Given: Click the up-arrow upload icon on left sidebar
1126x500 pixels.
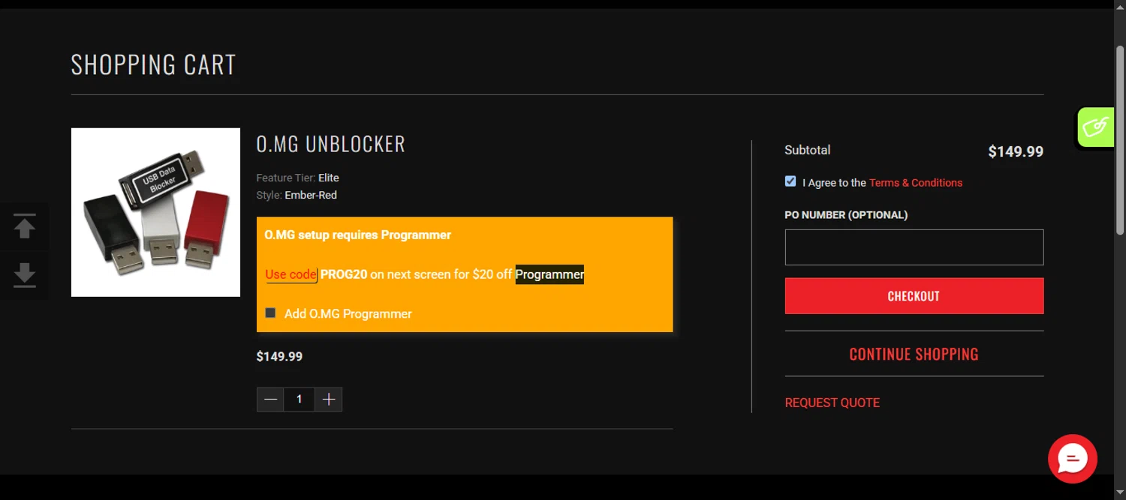Looking at the screenshot, I should coord(25,226).
